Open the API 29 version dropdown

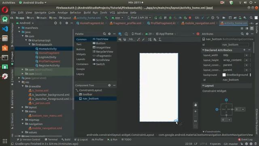tap(149, 34)
